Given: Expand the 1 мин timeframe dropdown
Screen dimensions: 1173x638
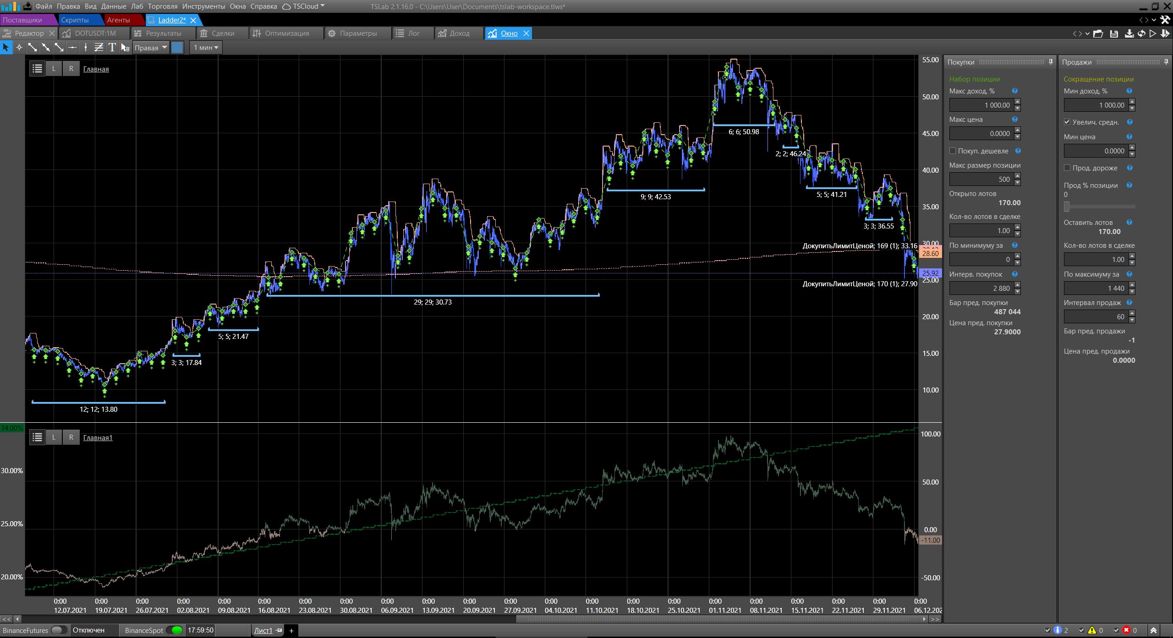Looking at the screenshot, I should pos(206,48).
